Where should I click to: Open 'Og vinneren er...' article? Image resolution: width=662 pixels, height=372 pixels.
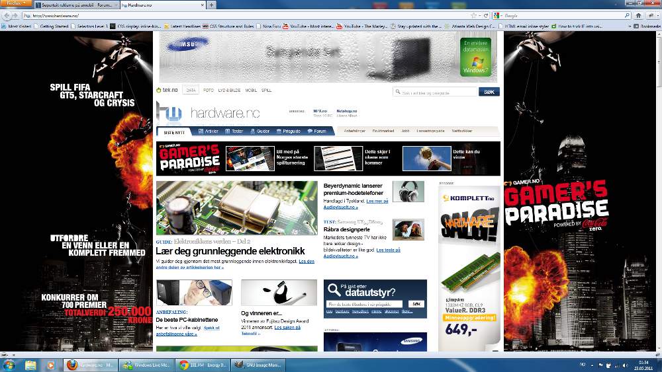261,313
